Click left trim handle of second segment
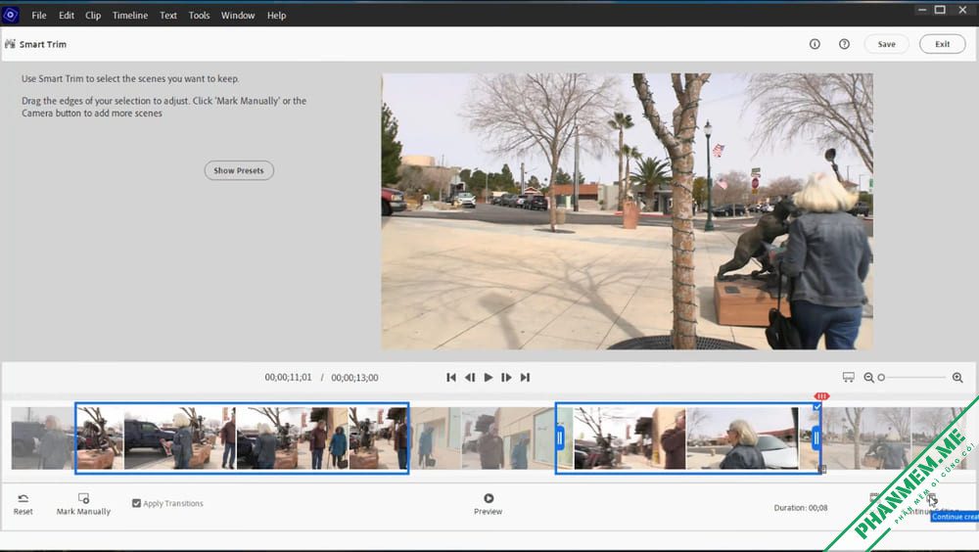Viewport: 979px width, 552px height. tap(559, 438)
